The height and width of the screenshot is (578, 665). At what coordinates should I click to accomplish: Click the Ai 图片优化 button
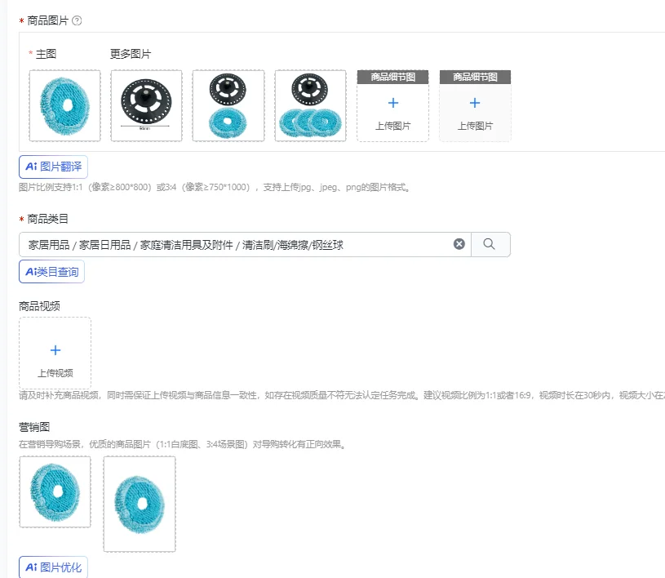point(53,567)
